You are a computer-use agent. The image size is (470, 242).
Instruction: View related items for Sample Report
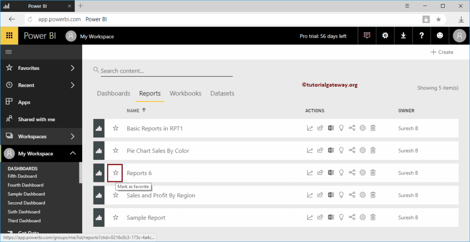point(352,217)
